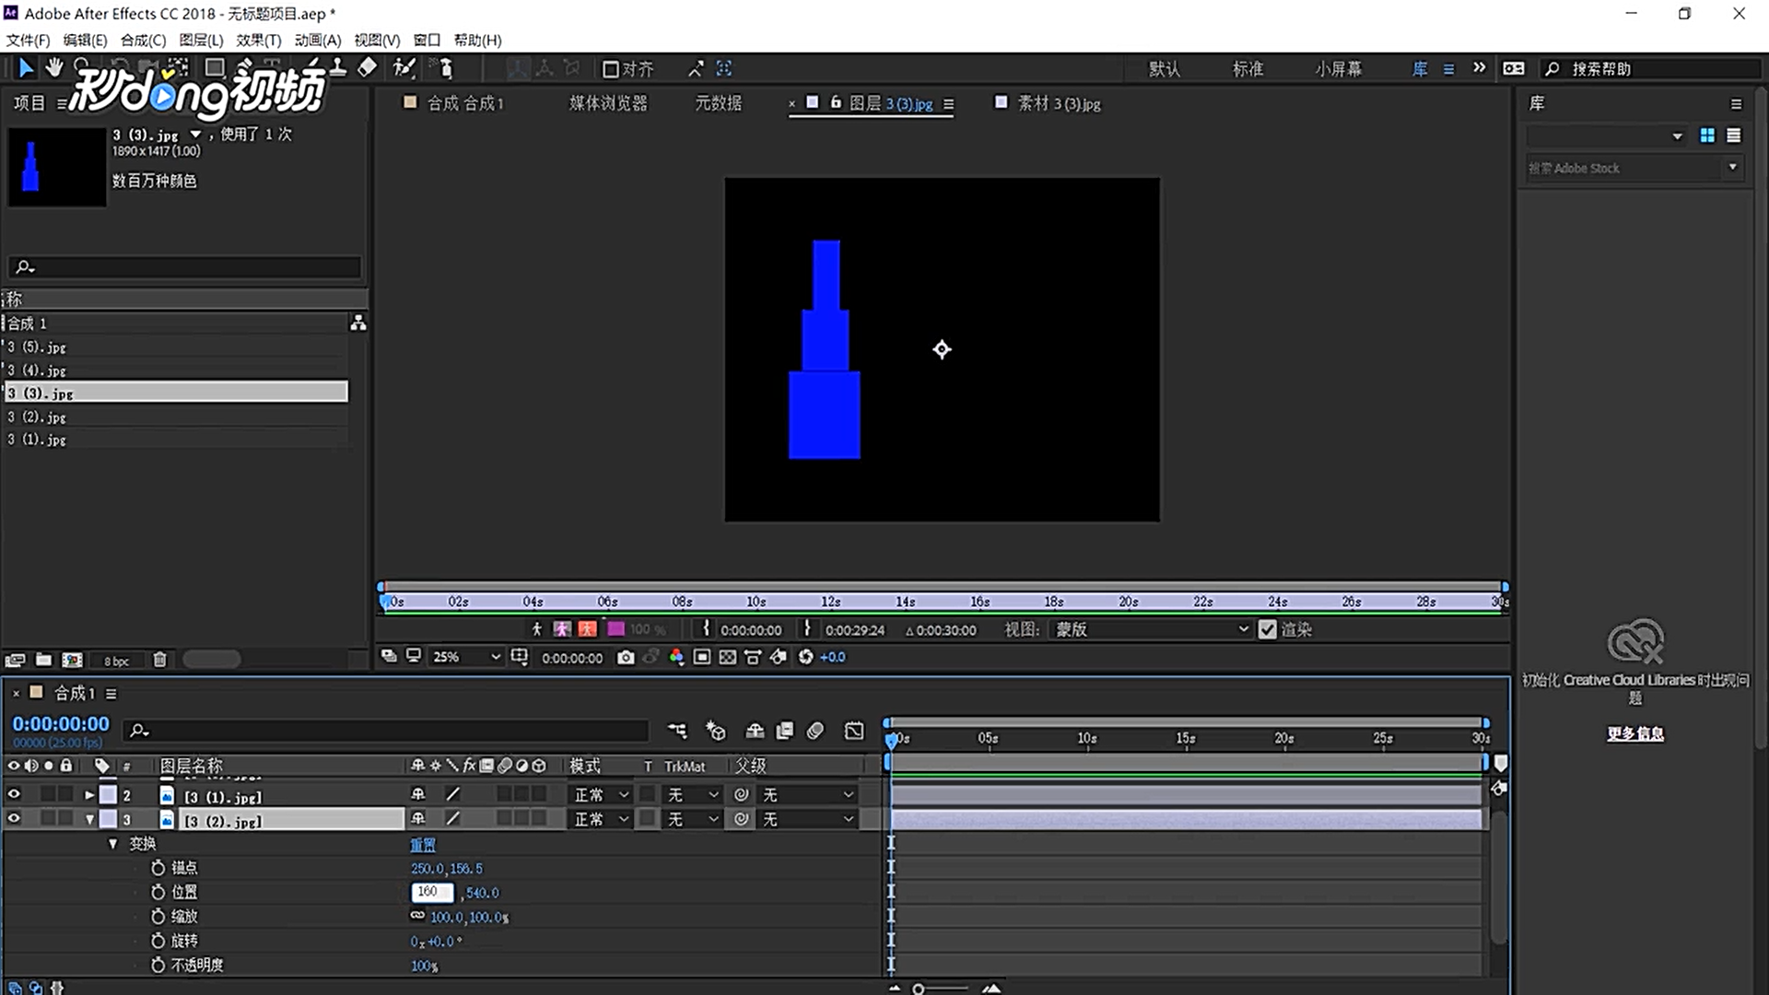The width and height of the screenshot is (1769, 995).
Task: Delete selected project item with trash icon
Action: 159,660
